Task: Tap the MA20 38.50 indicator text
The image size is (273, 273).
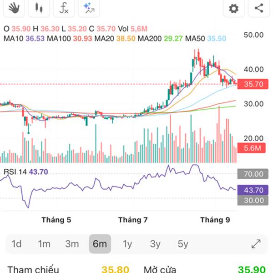Action: [x=115, y=39]
